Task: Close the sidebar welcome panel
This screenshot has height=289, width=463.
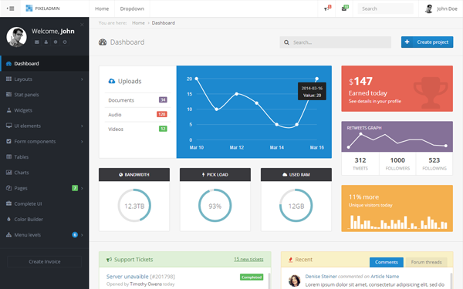Action: [82, 25]
